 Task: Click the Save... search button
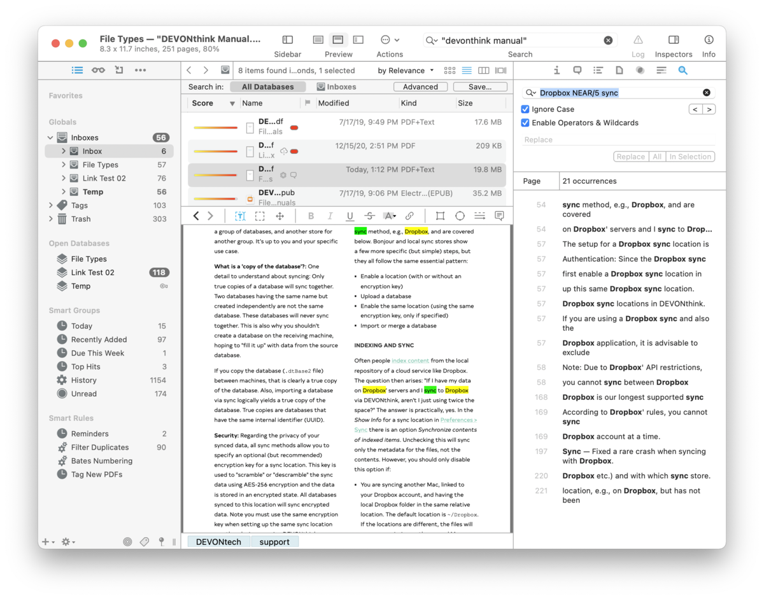click(480, 87)
